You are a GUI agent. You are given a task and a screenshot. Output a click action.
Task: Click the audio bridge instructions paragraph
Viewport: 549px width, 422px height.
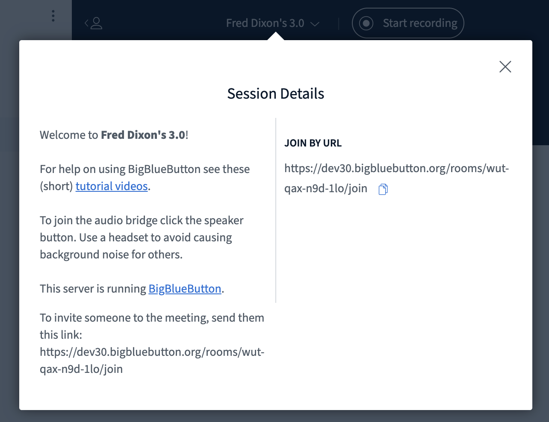141,237
